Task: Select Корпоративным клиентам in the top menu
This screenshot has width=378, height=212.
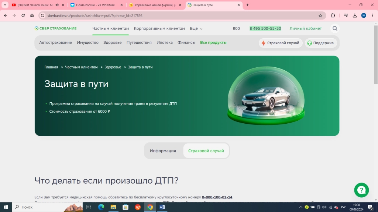Action: tap(159, 28)
